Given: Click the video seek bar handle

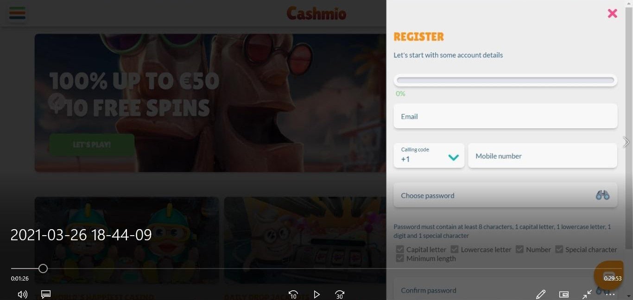Looking at the screenshot, I should pos(43,269).
